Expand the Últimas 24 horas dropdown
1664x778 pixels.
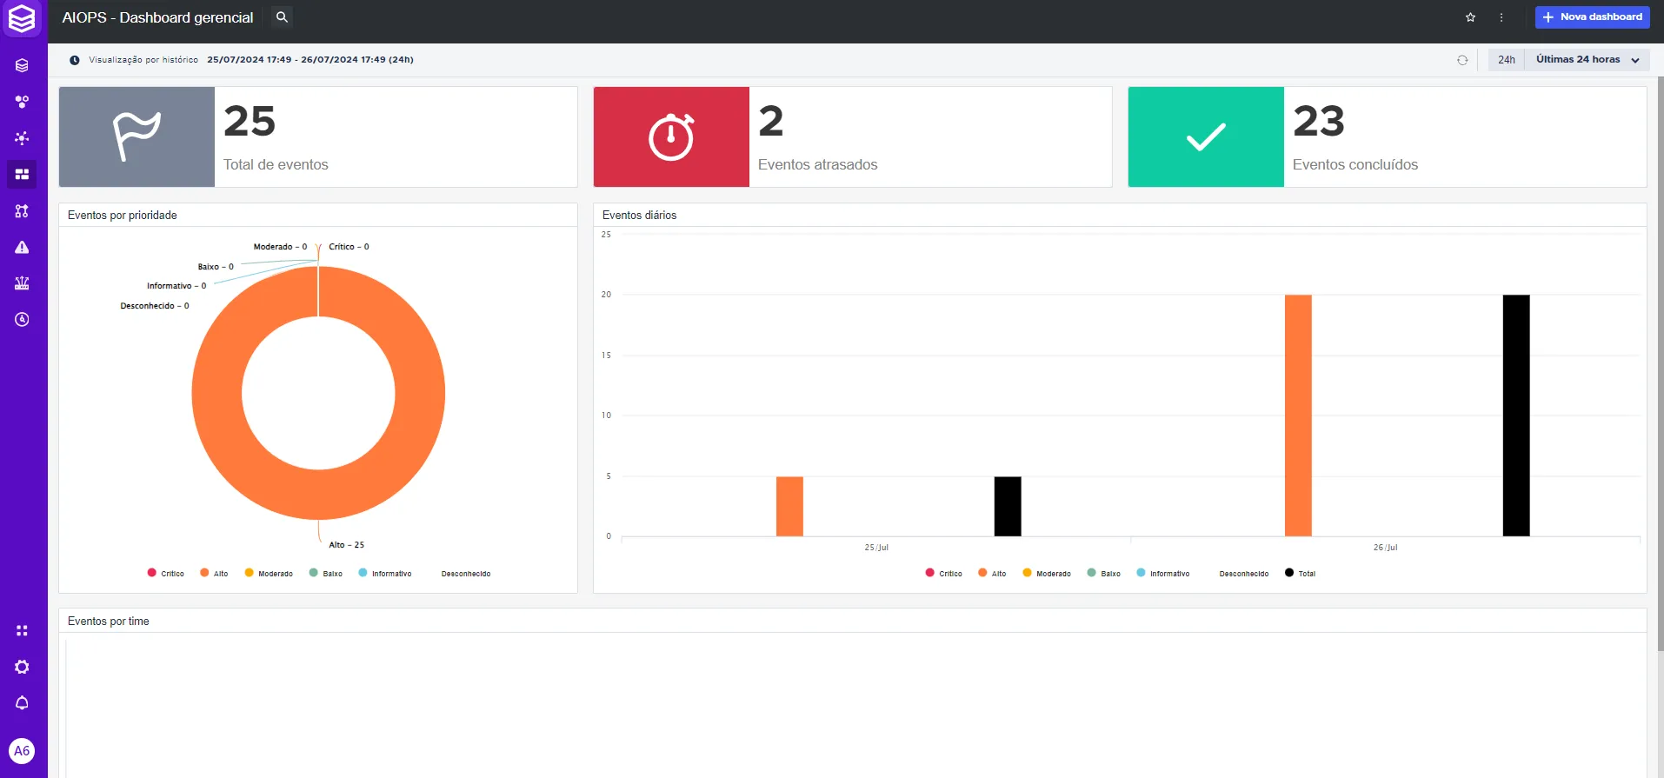tap(1587, 60)
